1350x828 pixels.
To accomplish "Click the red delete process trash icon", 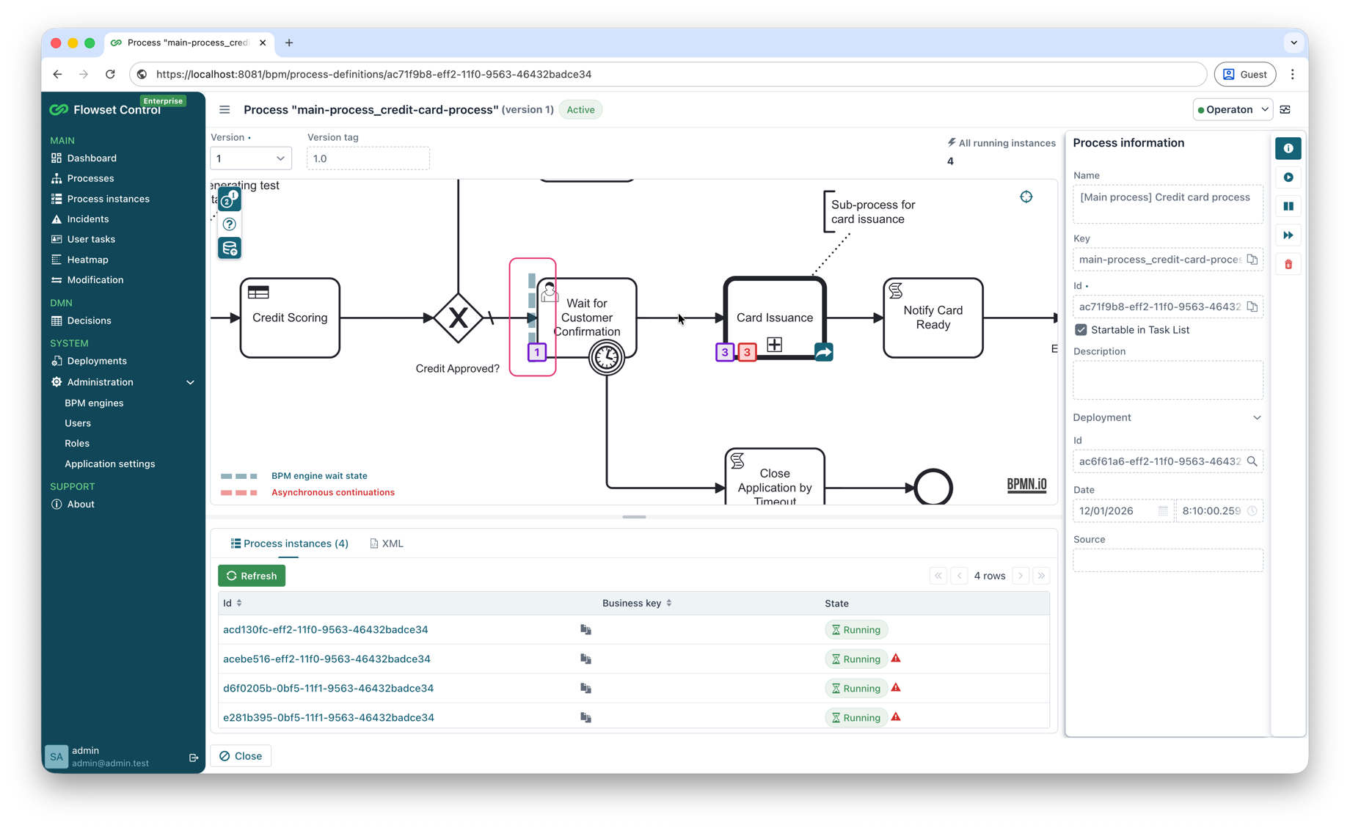I will pyautogui.click(x=1288, y=265).
